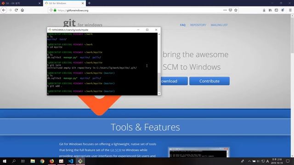Click the Tools & Features heading
294x165 pixels.
tap(145, 127)
